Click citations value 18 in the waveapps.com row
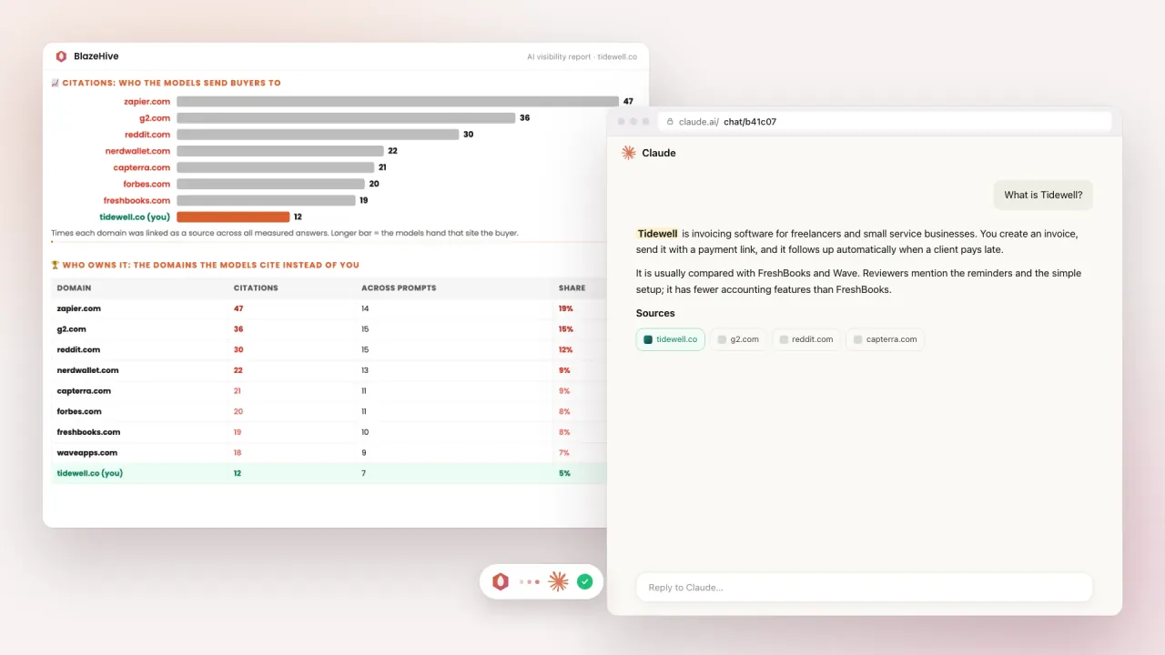 click(238, 452)
